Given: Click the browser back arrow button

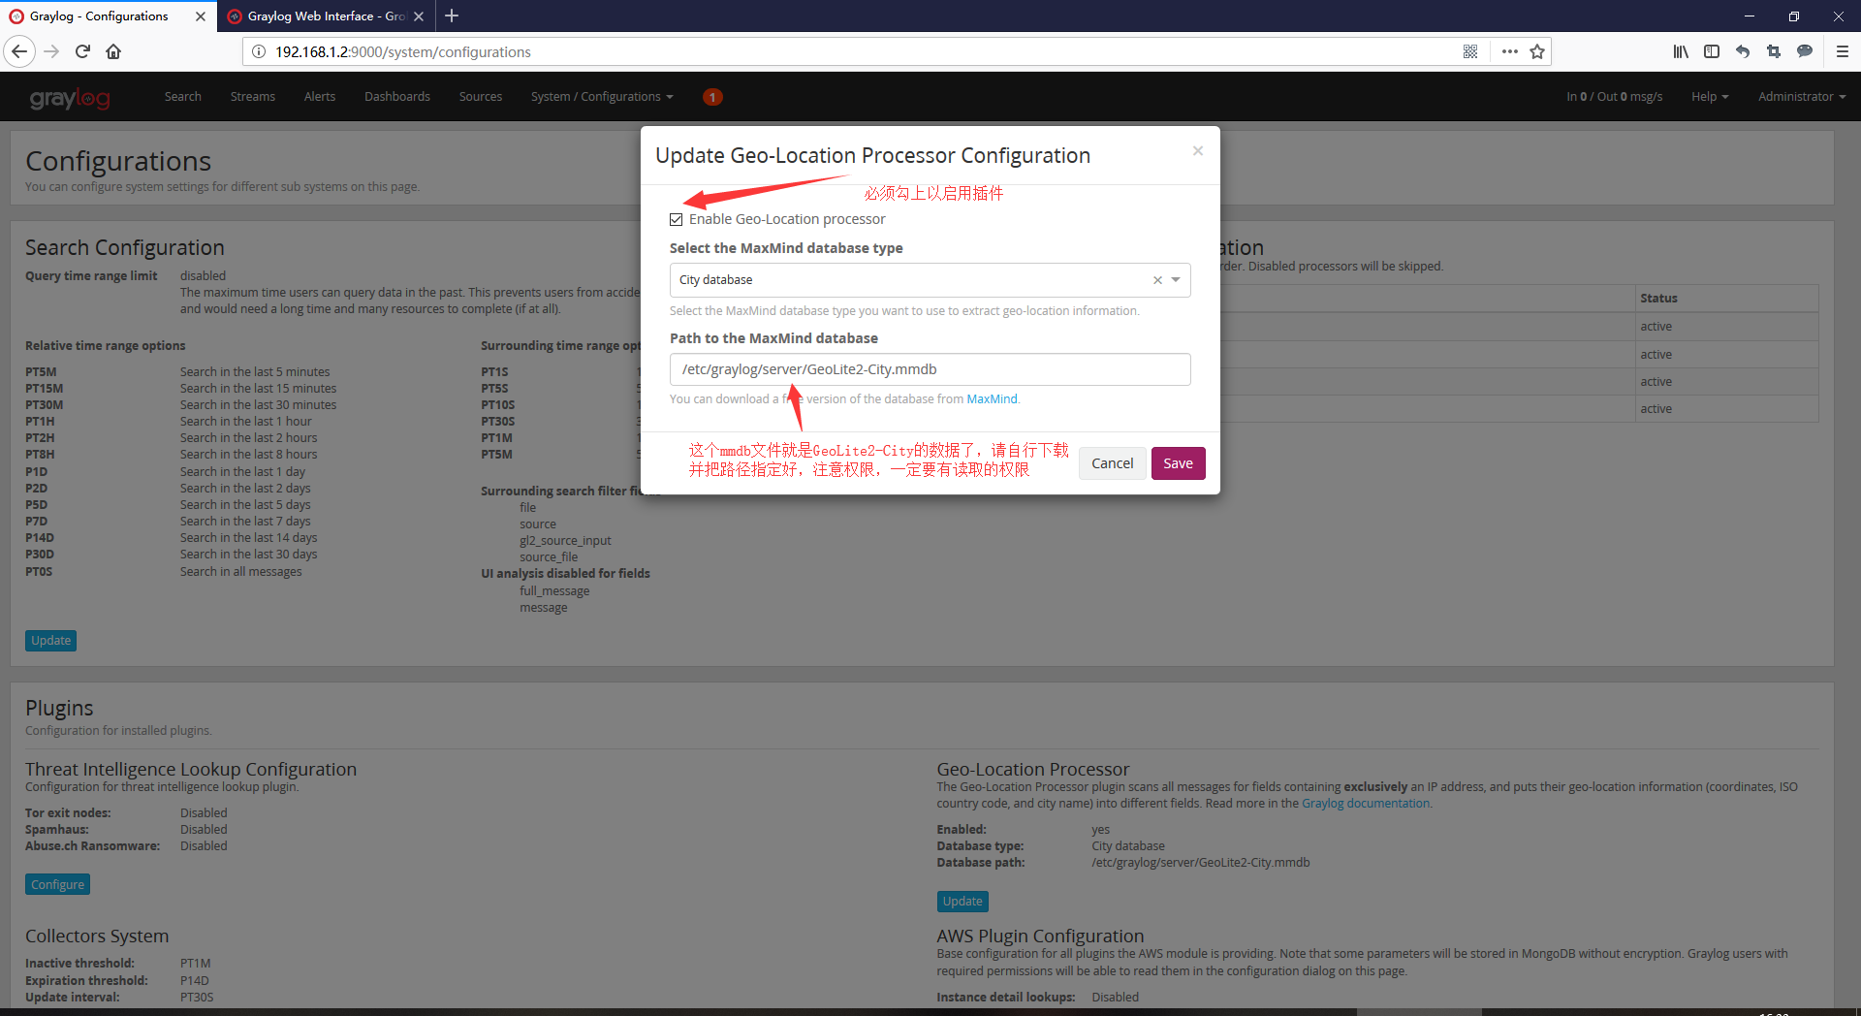Looking at the screenshot, I should click(19, 51).
